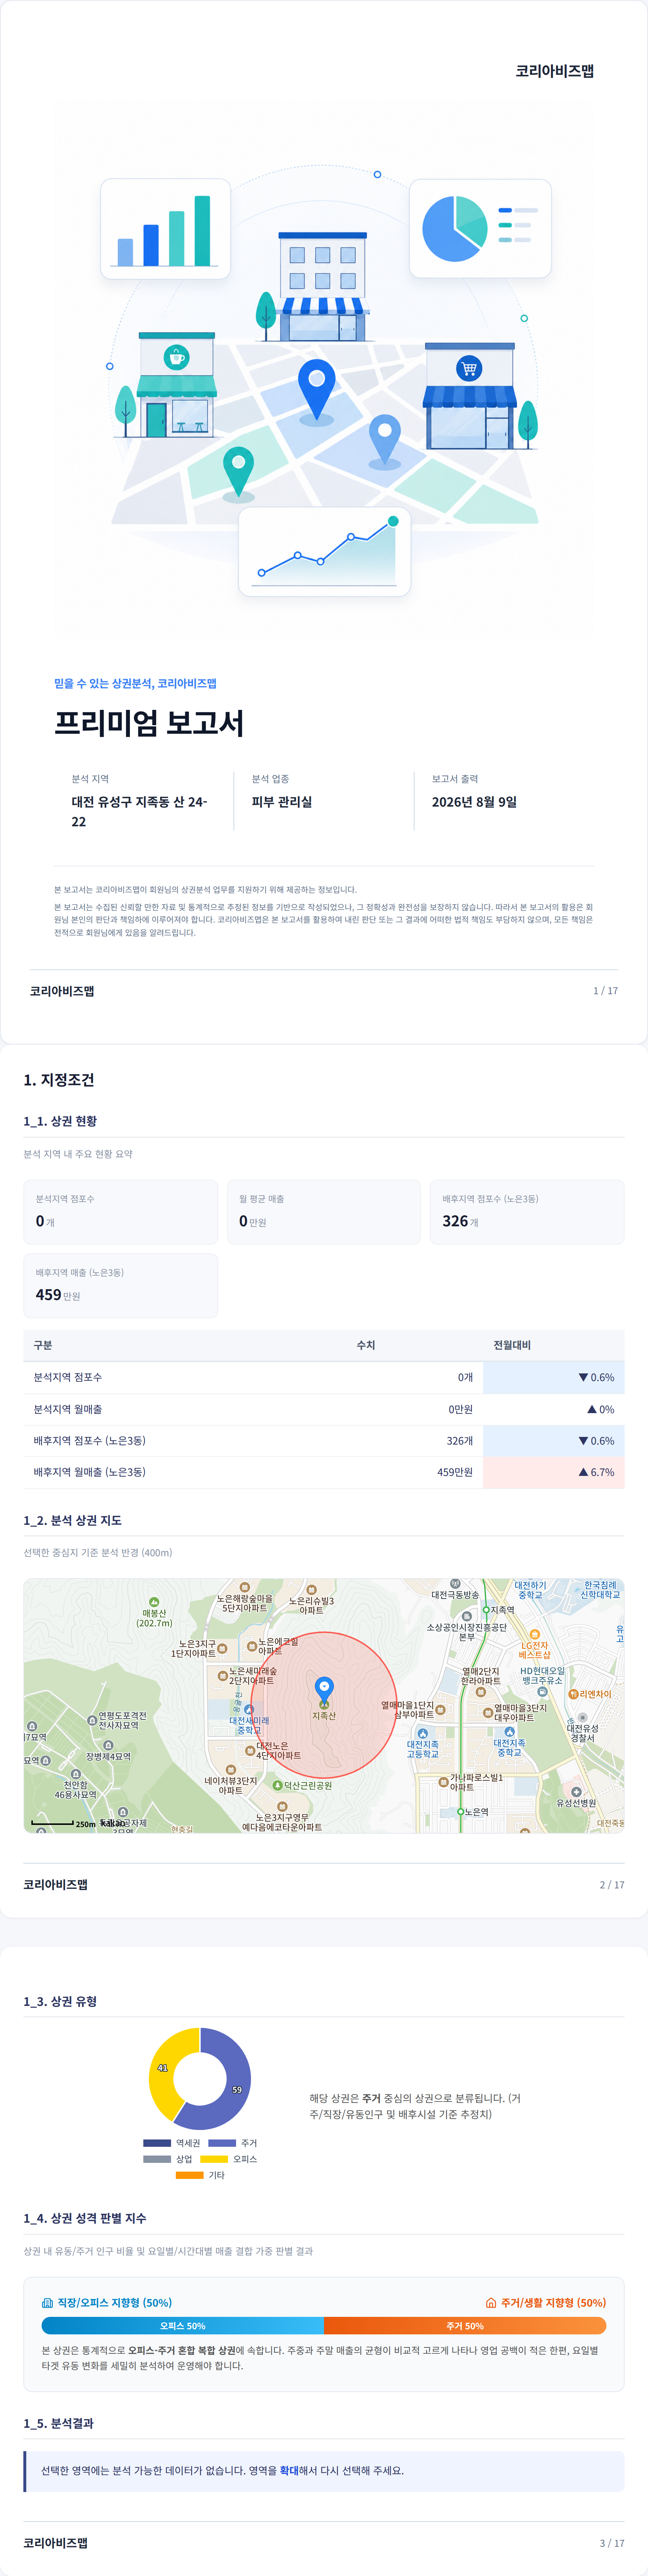This screenshot has height=2576, width=648.
Task: Click the page indicator 2 / 17
Action: click(x=612, y=1885)
